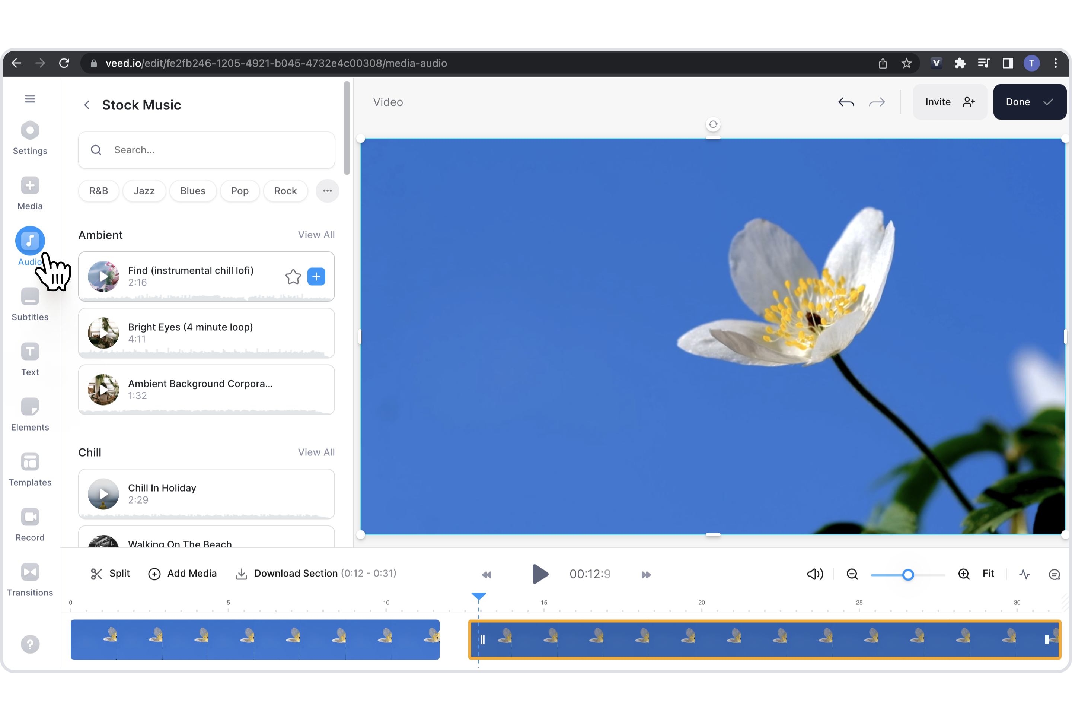This screenshot has height=721, width=1072.
Task: Favorite the Find instrumental chill lofi track
Action: (x=293, y=276)
